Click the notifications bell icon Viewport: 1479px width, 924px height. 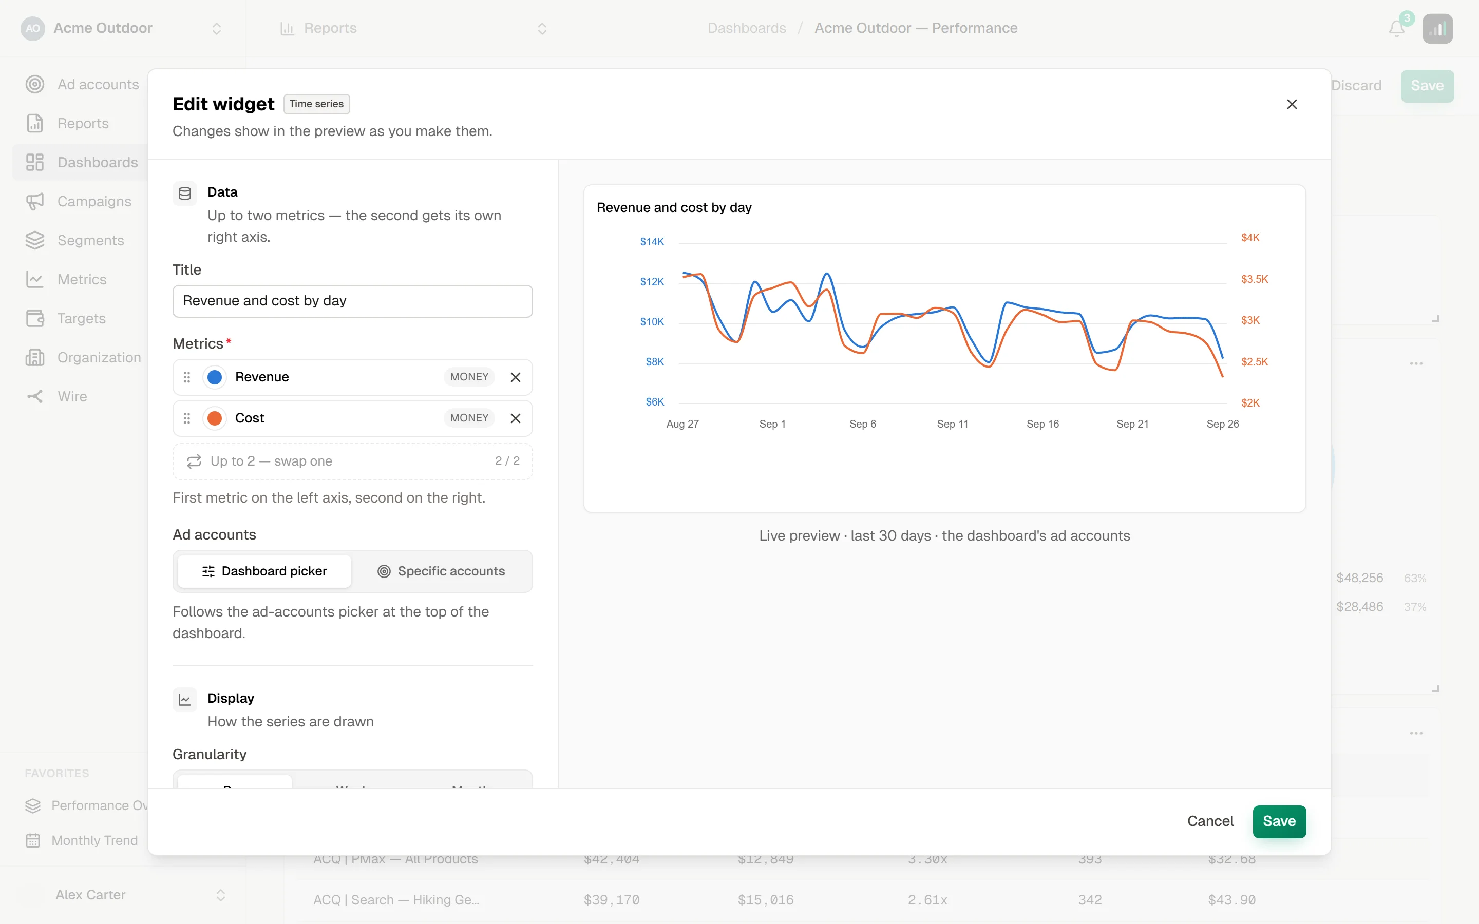1396,29
